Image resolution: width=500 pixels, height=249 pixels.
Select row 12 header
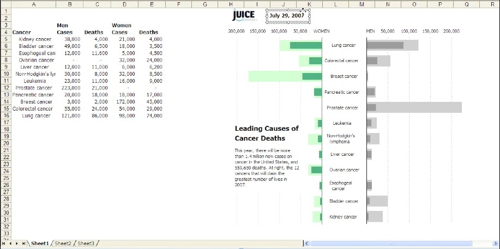click(x=5, y=88)
